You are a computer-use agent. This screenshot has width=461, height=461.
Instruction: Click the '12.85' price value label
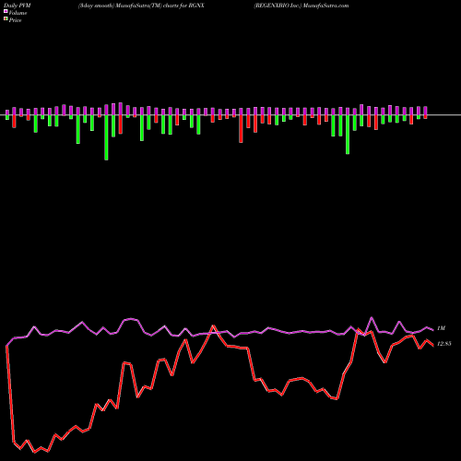(x=444, y=344)
